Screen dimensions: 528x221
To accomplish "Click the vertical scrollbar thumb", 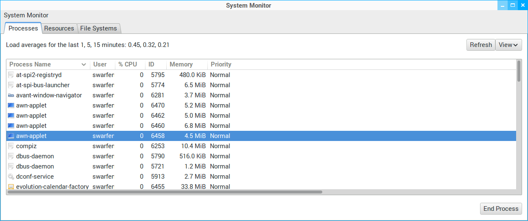I will pyautogui.click(x=519, y=71).
